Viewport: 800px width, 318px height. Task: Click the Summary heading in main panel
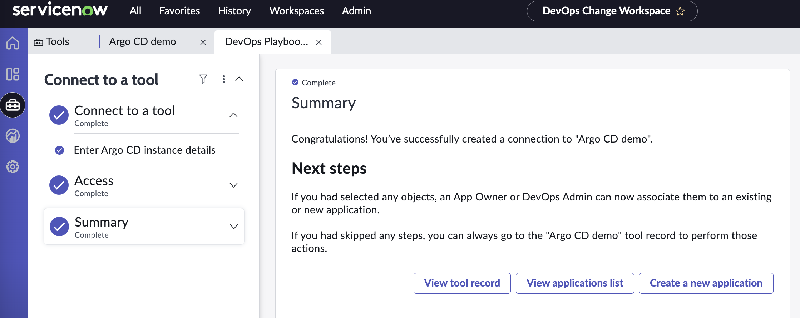324,103
